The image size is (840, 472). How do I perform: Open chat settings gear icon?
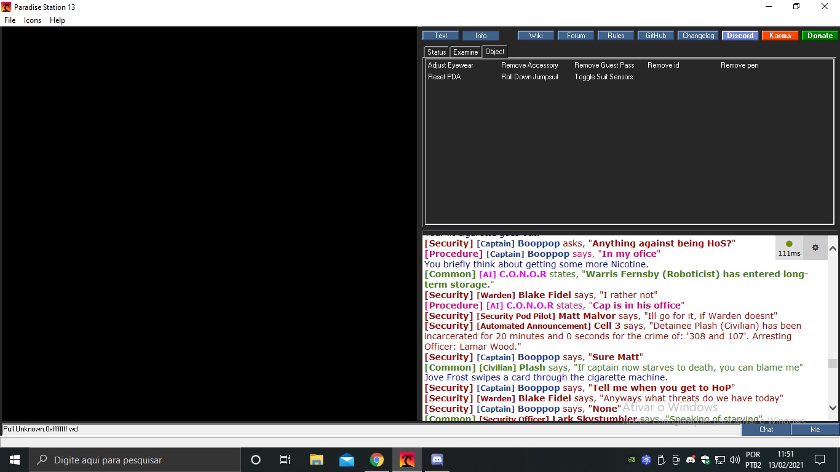coord(815,248)
